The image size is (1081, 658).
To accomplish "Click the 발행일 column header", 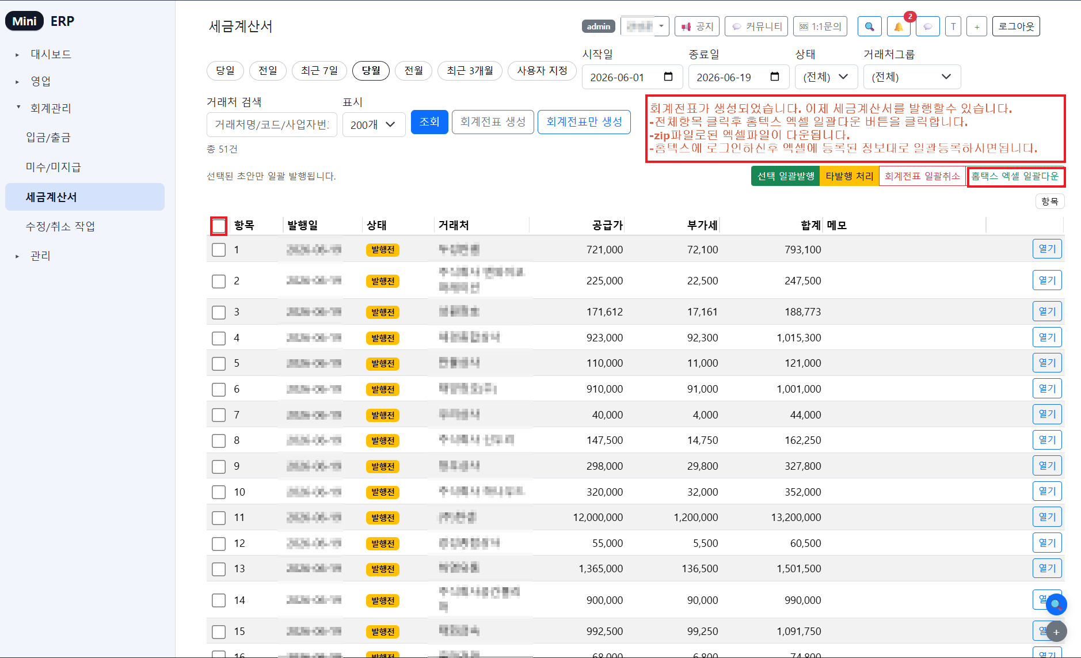I will [303, 226].
